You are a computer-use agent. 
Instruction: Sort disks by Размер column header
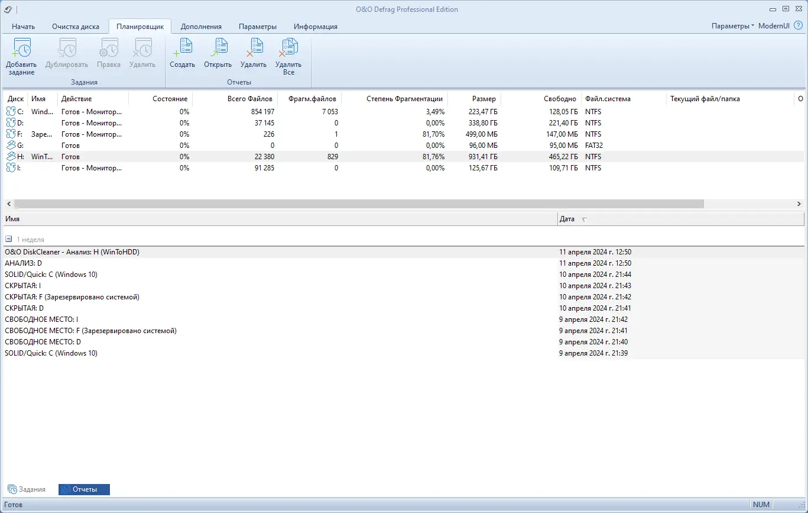click(473, 99)
